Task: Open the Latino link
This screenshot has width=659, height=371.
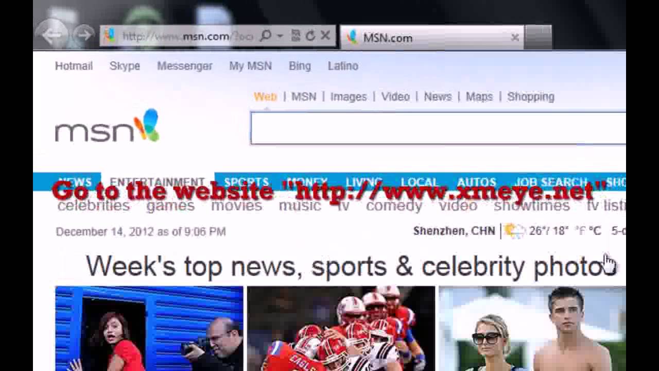Action: point(343,66)
